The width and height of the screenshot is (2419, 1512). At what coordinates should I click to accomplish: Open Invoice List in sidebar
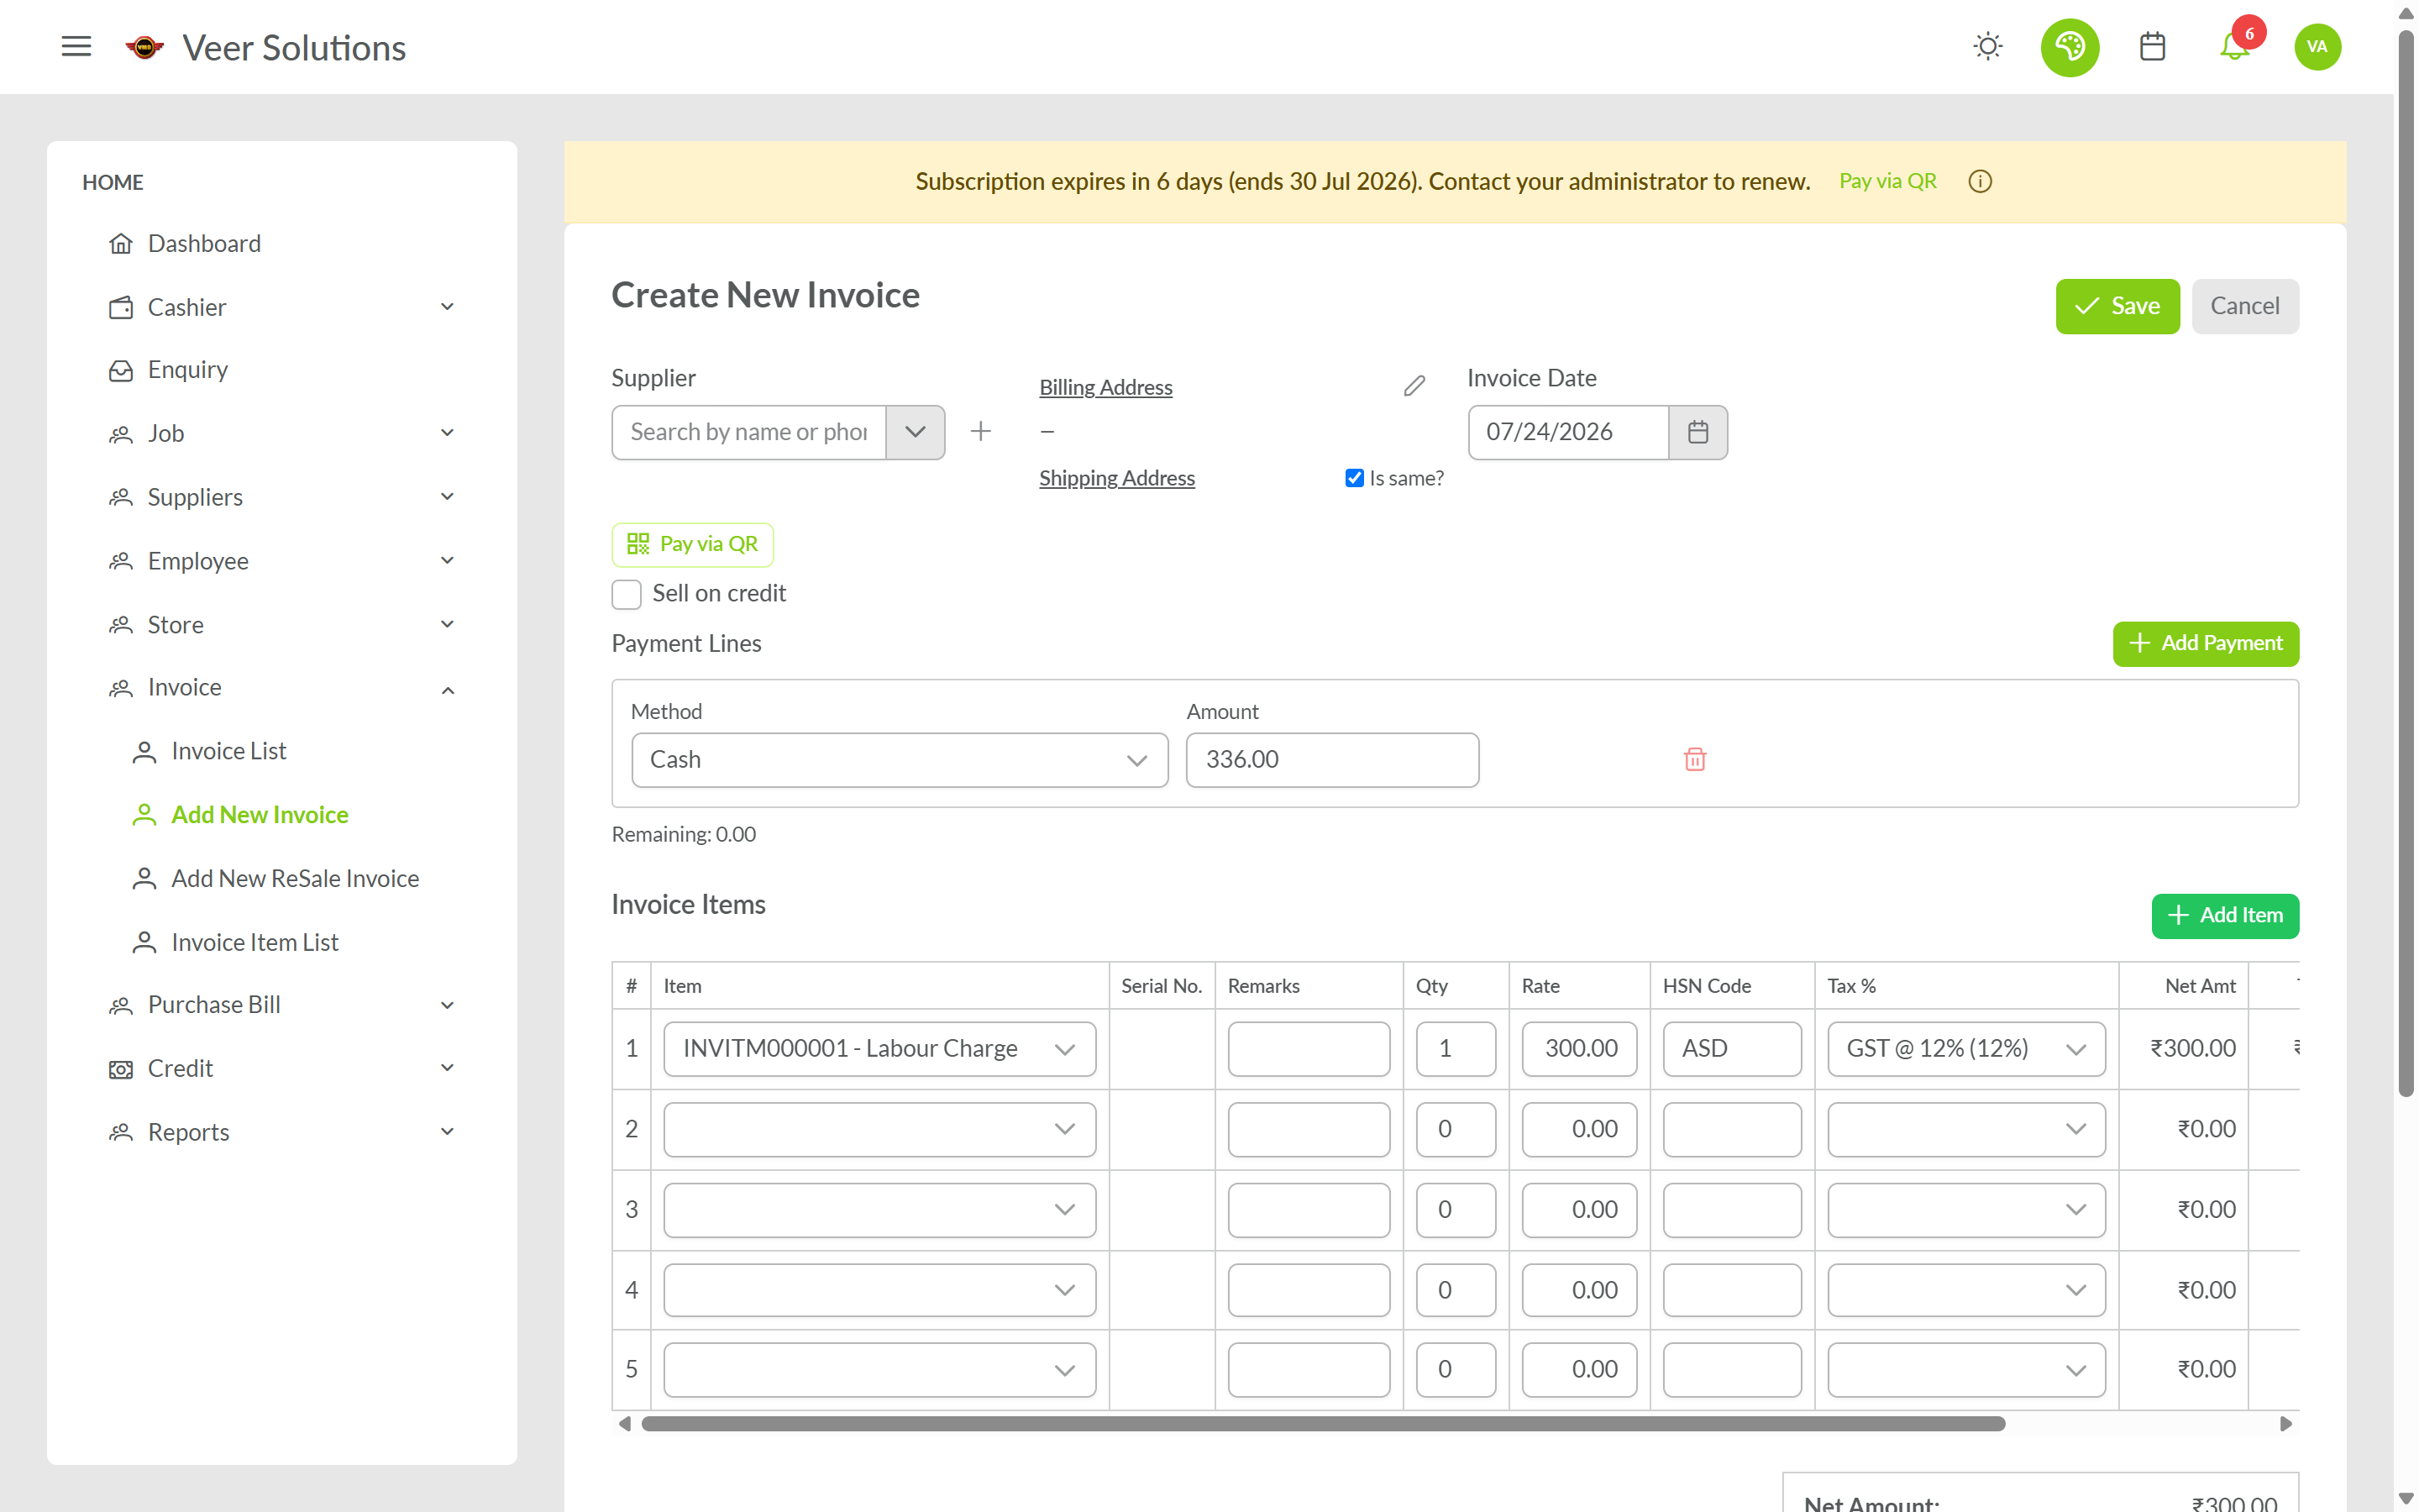click(x=228, y=751)
